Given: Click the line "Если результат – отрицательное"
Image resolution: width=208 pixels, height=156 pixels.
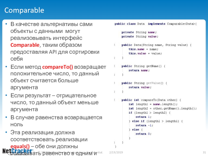Looking at the screenshot, I should point(54,95).
